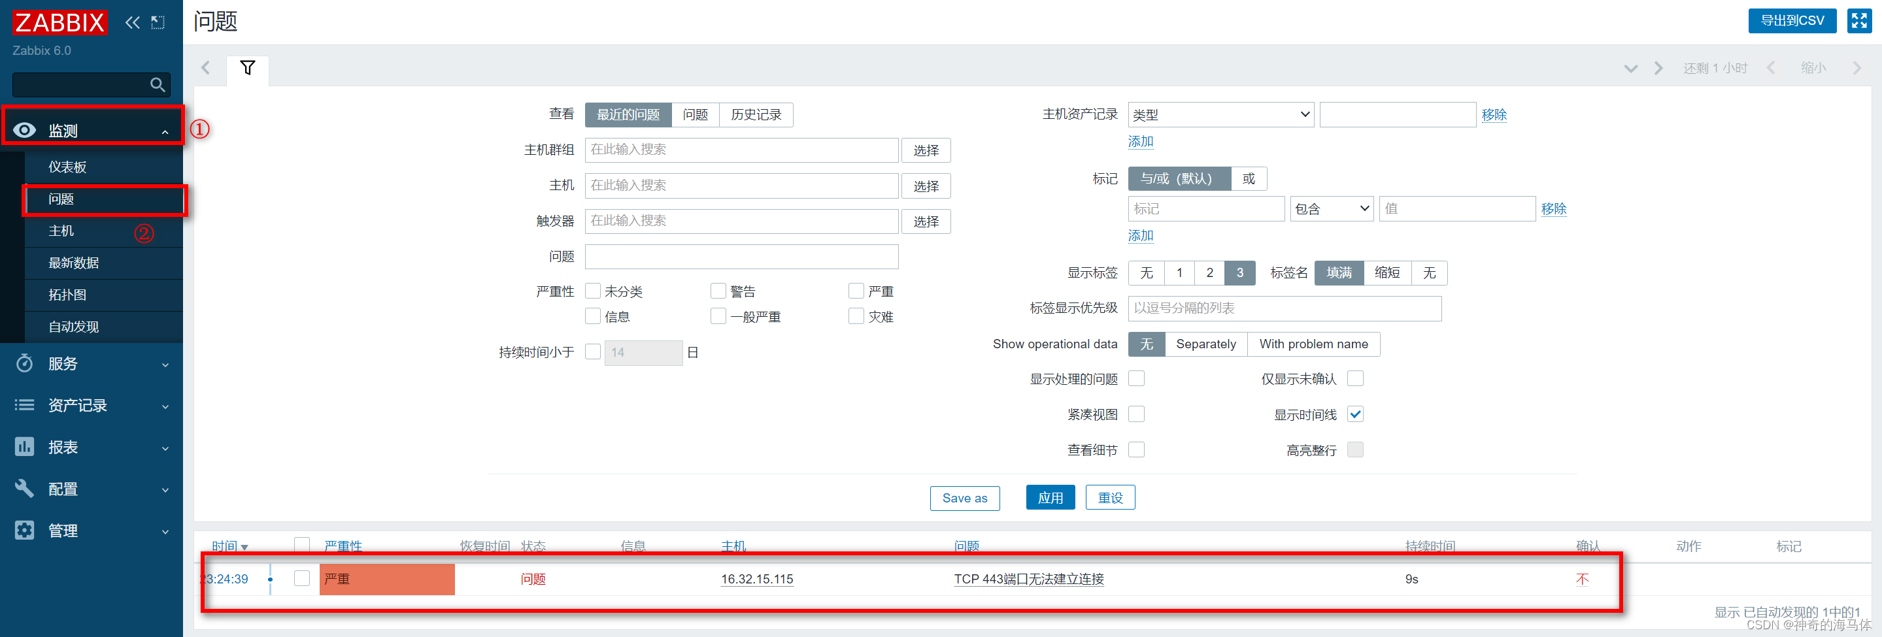Check the 未分类 severity checkbox
1882x637 pixels.
pos(592,291)
